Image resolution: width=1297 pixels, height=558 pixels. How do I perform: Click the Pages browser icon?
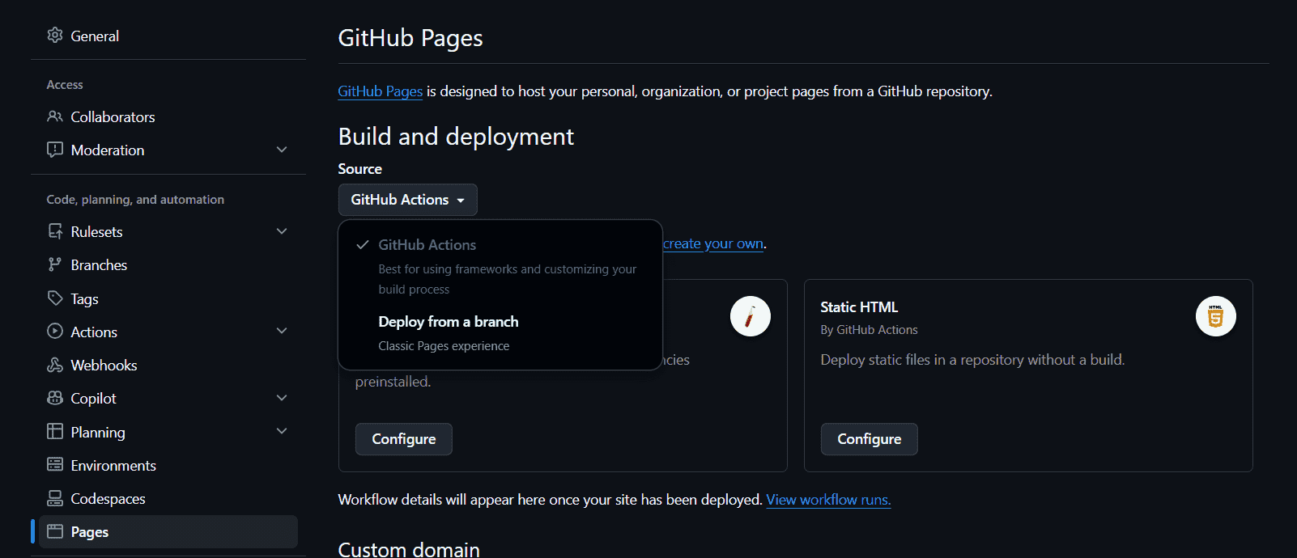point(55,531)
